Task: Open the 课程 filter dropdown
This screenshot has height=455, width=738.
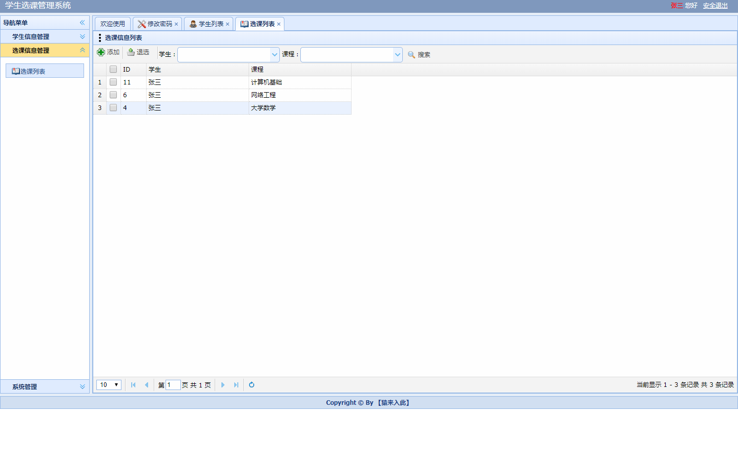Action: tap(398, 54)
